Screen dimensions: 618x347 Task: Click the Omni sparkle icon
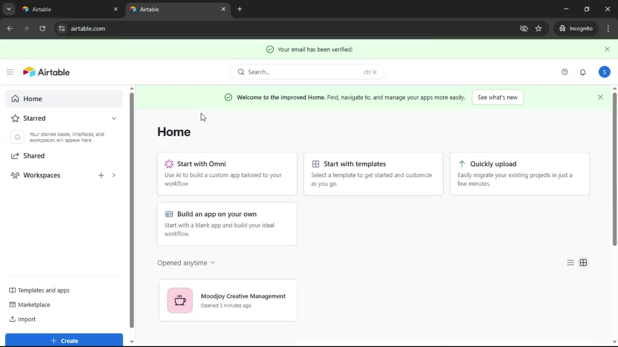[169, 164]
